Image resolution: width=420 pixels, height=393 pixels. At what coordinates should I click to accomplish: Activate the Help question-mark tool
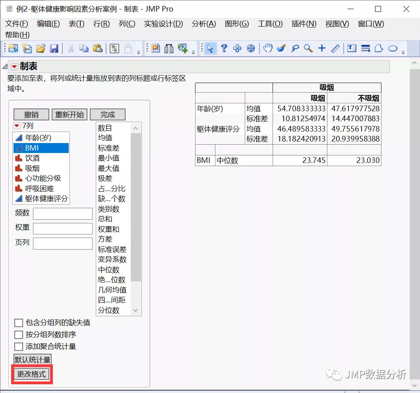(x=225, y=48)
